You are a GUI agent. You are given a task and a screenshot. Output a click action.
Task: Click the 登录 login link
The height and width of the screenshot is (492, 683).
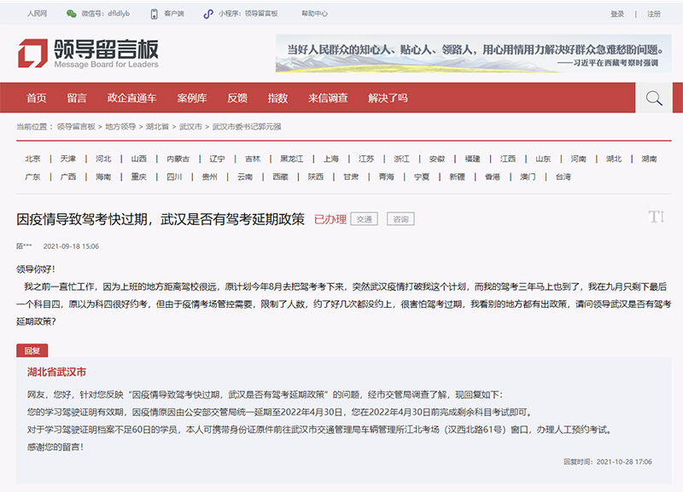coord(617,14)
